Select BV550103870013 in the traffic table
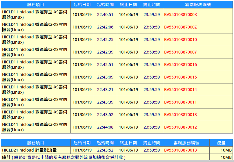The height and width of the screenshot is (162, 234). pos(180,150)
